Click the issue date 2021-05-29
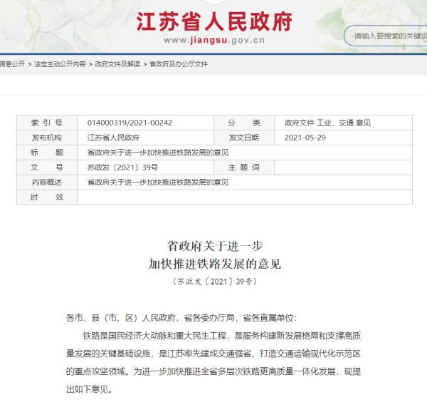The image size is (427, 402). pos(306,138)
